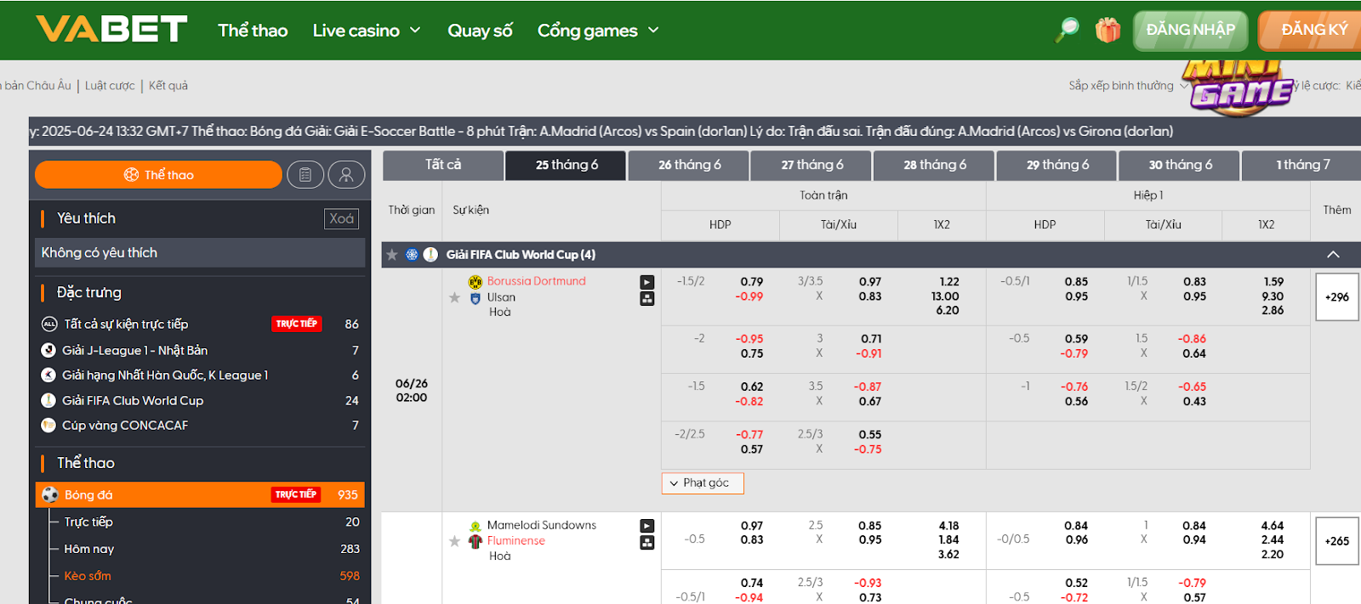Favorite the Borussia Dortmund vs Ulsan match star

(x=455, y=297)
